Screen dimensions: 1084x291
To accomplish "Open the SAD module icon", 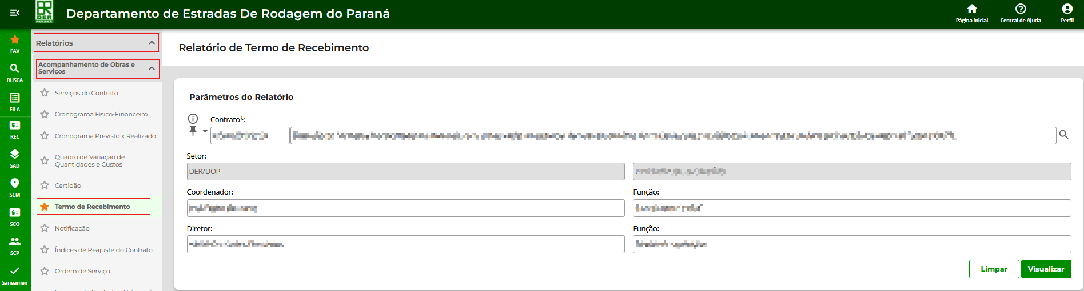I will (x=15, y=158).
